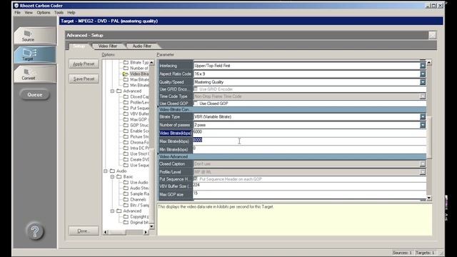The width and height of the screenshot is (457, 257).
Task: Collapse the Audio tree node
Action: pyautogui.click(x=106, y=171)
